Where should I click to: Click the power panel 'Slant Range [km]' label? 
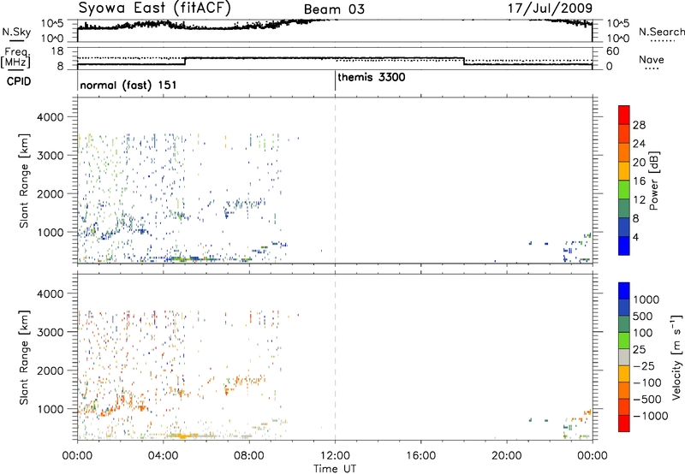(x=24, y=181)
